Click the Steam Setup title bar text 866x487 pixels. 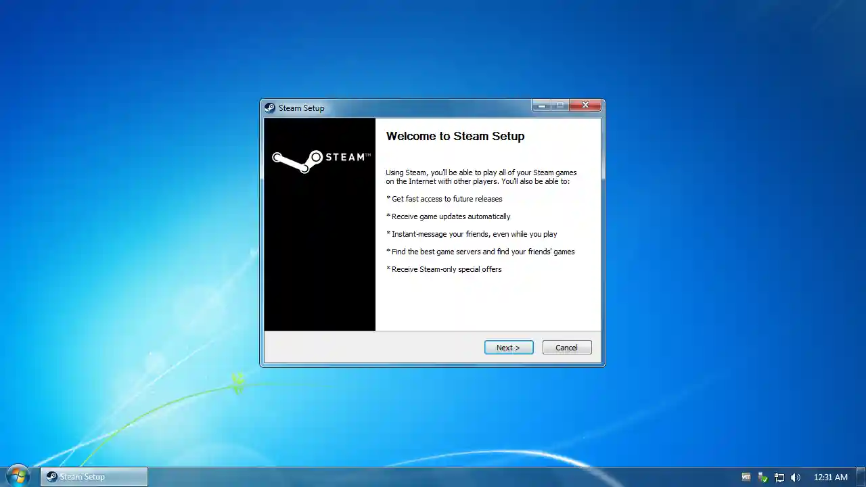(x=301, y=108)
